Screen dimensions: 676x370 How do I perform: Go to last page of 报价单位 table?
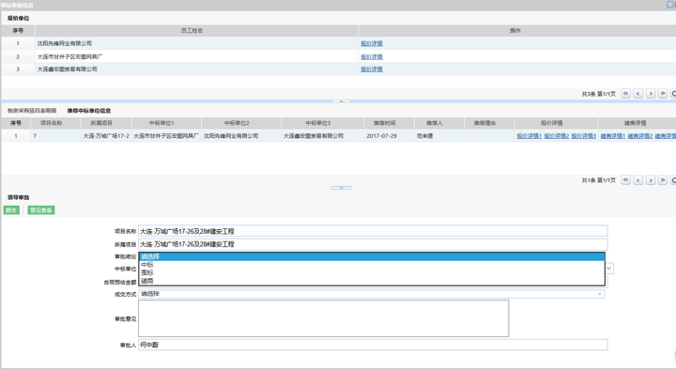(663, 94)
